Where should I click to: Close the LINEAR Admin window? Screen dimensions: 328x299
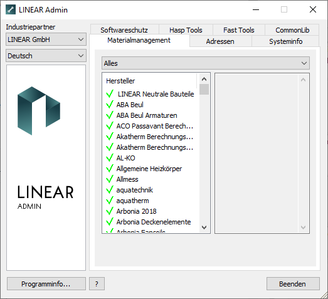(x=313, y=9)
